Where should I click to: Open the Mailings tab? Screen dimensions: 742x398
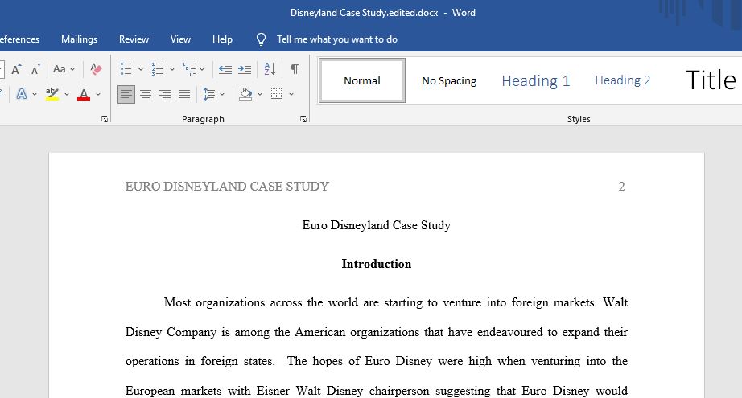(x=79, y=39)
